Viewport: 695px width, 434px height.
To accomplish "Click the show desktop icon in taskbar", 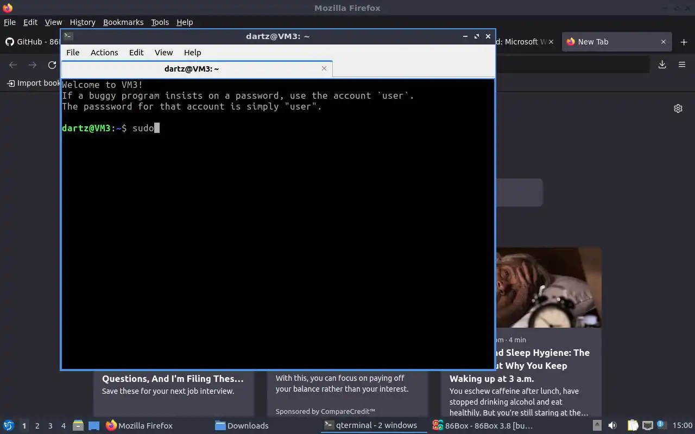I will tap(94, 426).
